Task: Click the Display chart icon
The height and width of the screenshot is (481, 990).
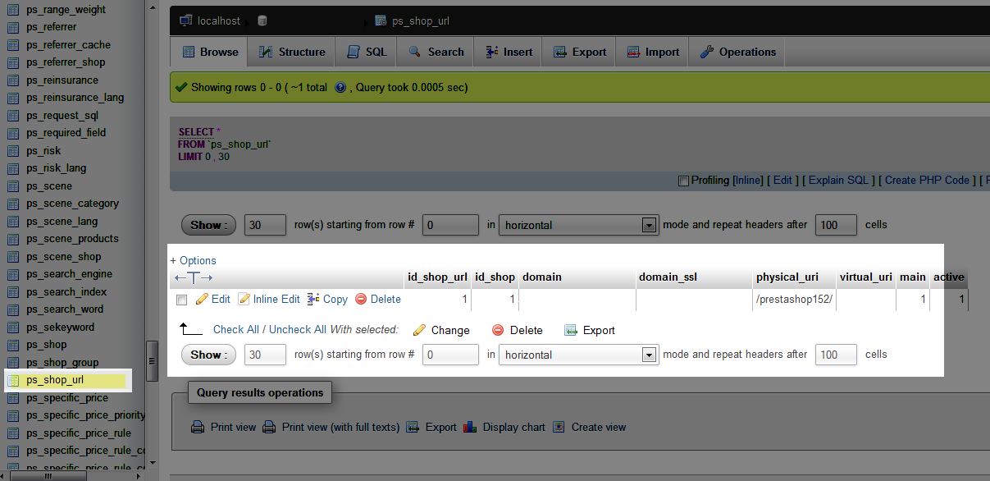Action: (x=470, y=427)
